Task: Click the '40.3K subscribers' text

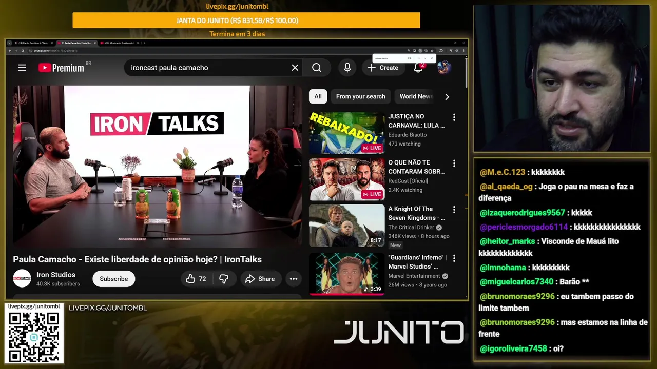Action: tap(58, 284)
